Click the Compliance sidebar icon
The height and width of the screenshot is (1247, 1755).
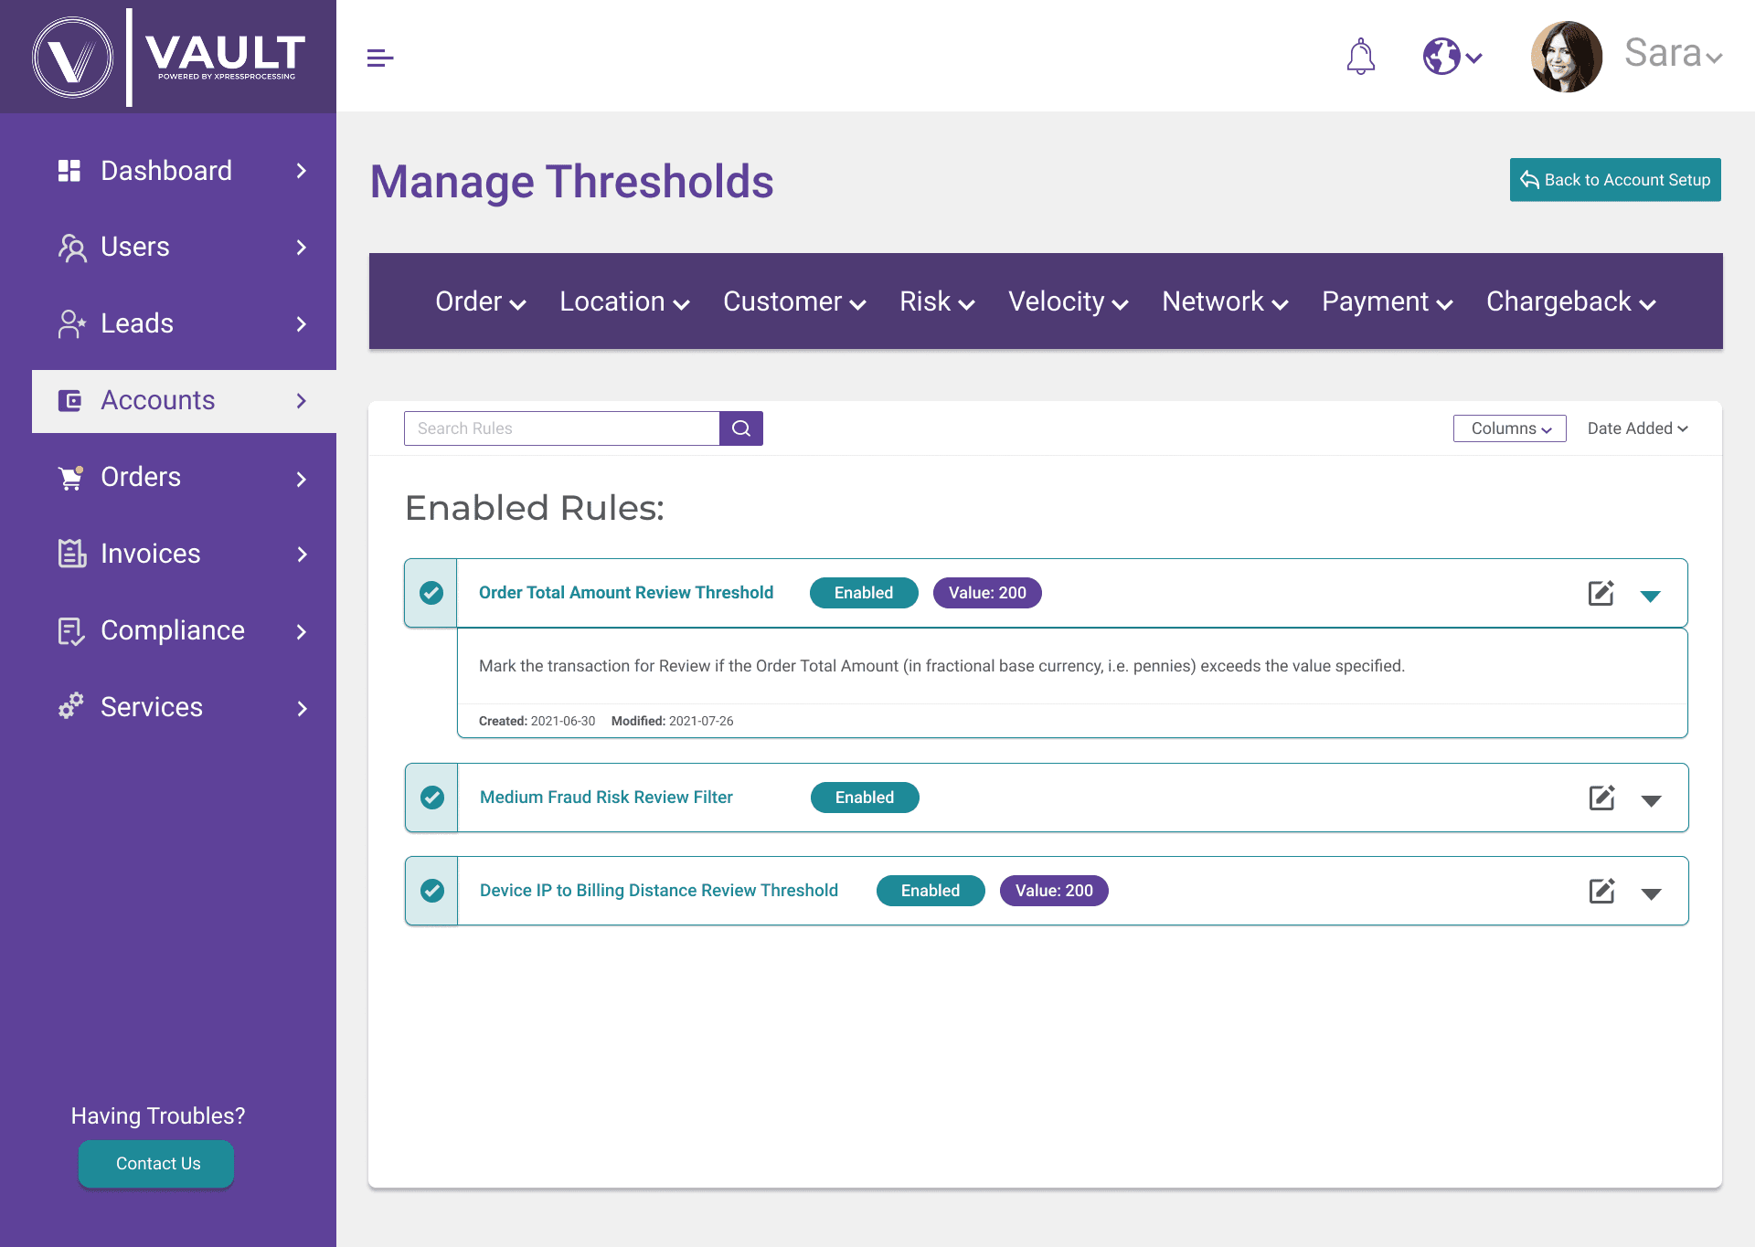[x=71, y=631]
